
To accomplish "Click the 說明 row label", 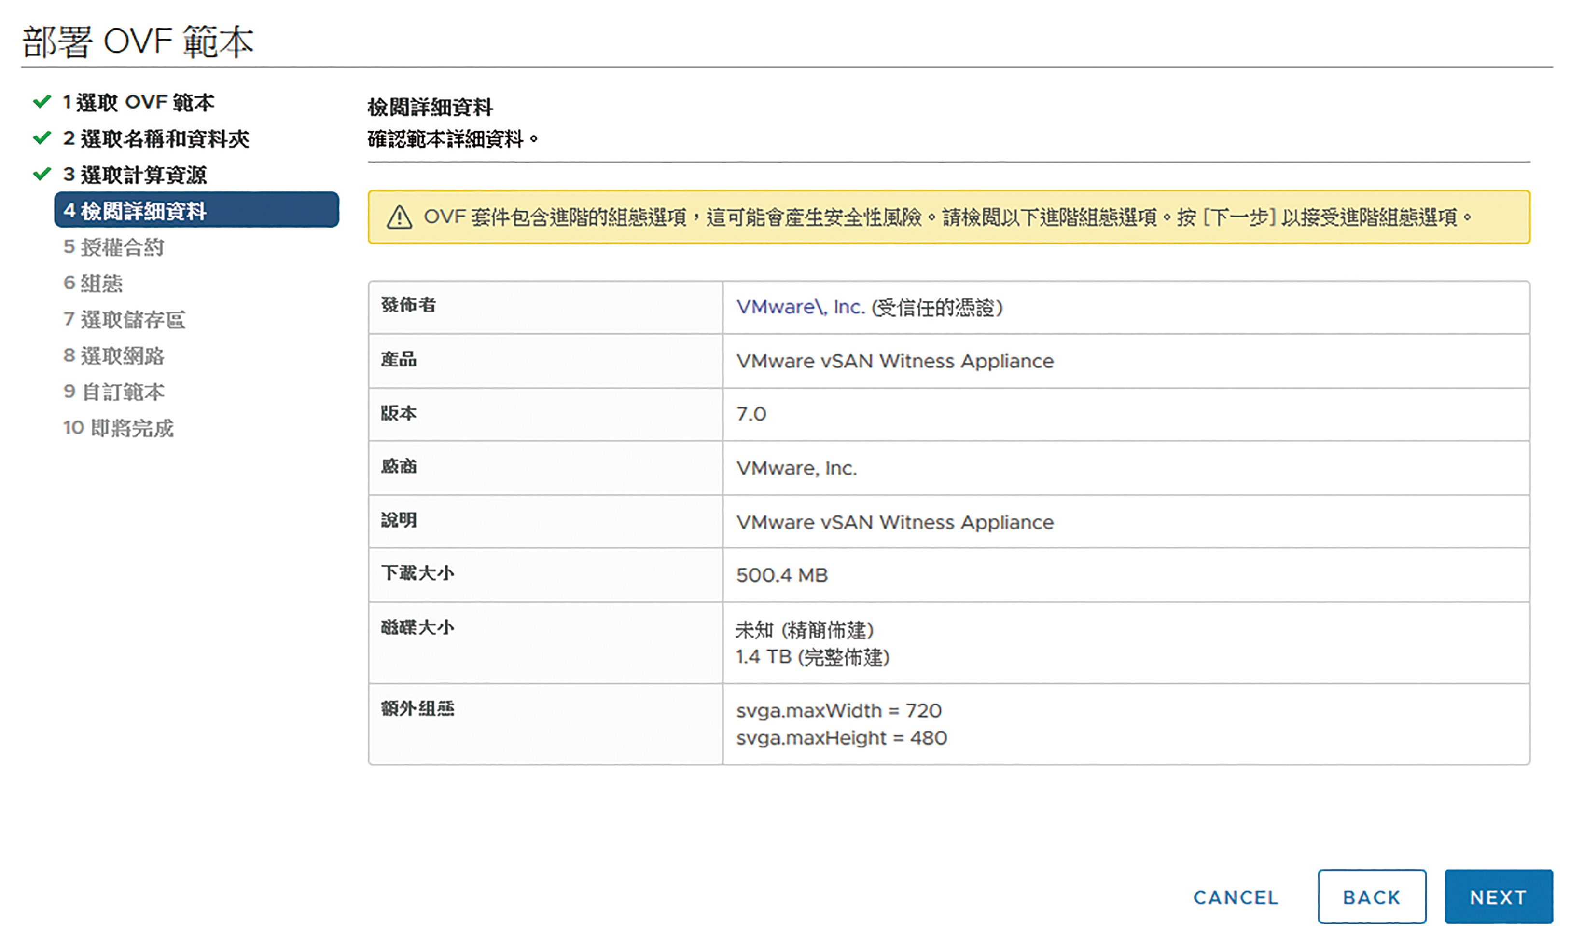I will point(398,520).
